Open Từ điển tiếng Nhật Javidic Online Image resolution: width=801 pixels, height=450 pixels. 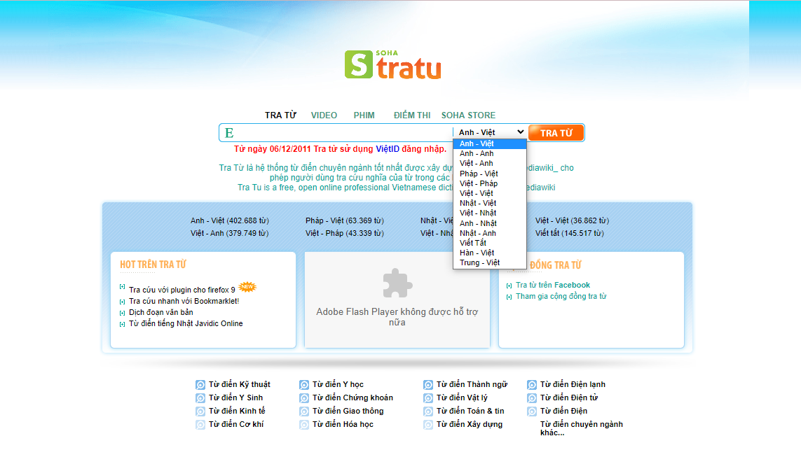[x=186, y=323]
